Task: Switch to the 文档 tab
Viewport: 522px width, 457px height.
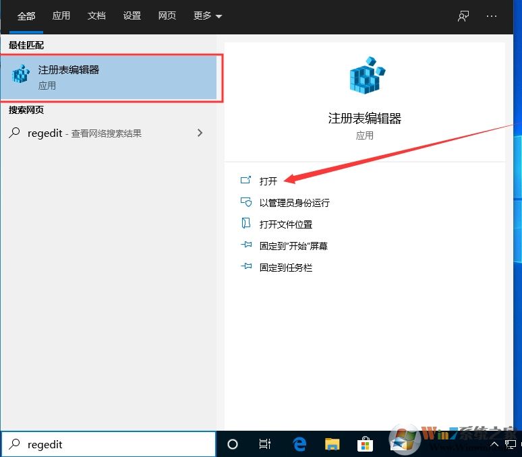Action: tap(96, 16)
